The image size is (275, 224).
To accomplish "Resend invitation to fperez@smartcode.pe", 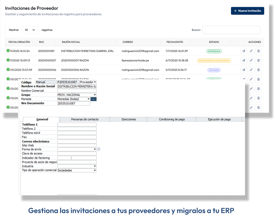I will tap(244, 60).
